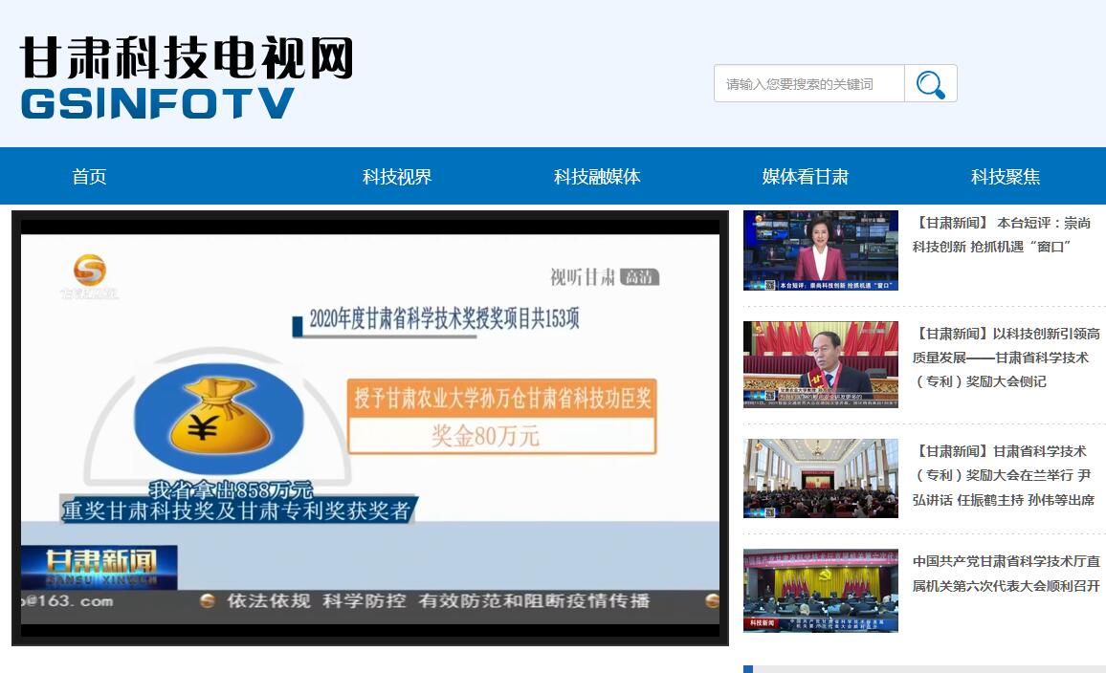Switch to the 科技聚焦 section
This screenshot has height=673, width=1106.
point(1006,177)
